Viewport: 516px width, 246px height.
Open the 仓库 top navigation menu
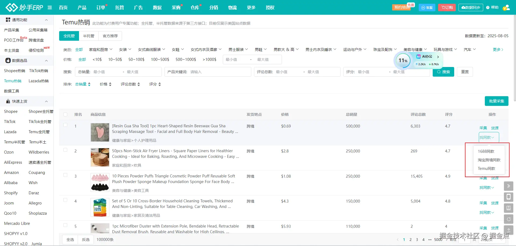tap(195, 8)
